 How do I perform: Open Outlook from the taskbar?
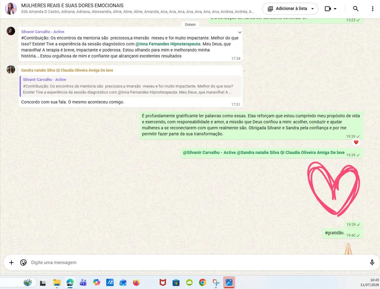pyautogui.click(x=123, y=282)
